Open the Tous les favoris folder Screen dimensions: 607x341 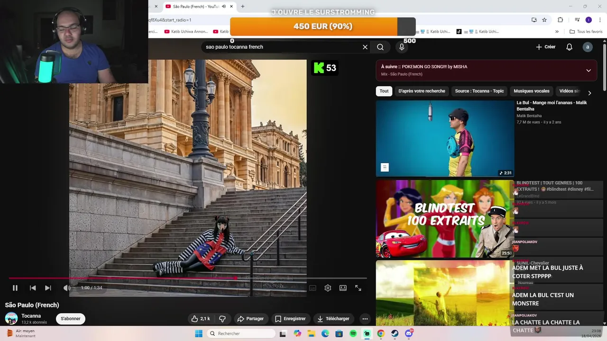click(586, 32)
